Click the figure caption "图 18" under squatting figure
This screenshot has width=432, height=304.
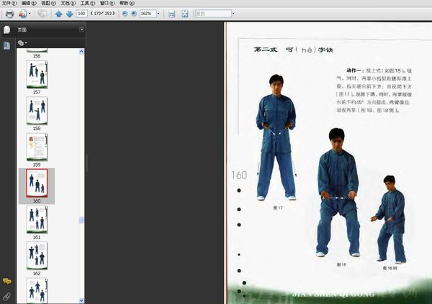click(341, 264)
